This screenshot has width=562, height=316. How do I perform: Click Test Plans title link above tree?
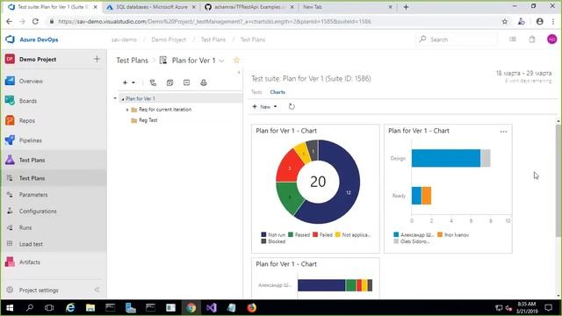point(132,61)
